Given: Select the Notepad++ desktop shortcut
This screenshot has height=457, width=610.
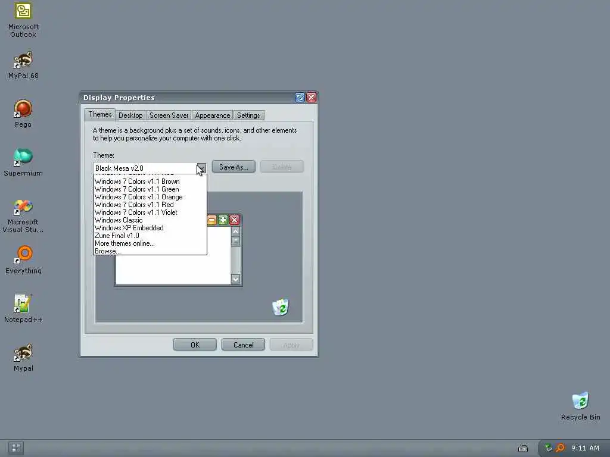Looking at the screenshot, I should (x=23, y=309).
